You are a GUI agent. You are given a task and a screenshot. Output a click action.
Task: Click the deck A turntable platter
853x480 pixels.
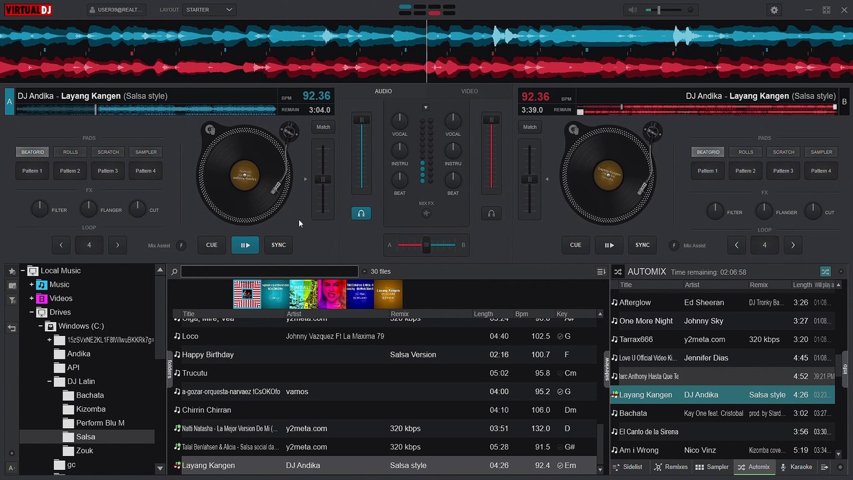click(245, 175)
